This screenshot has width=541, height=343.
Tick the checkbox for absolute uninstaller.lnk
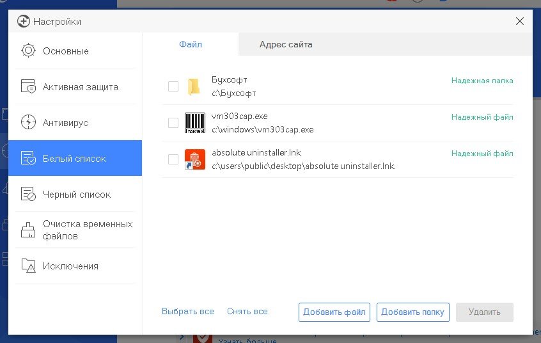point(173,159)
